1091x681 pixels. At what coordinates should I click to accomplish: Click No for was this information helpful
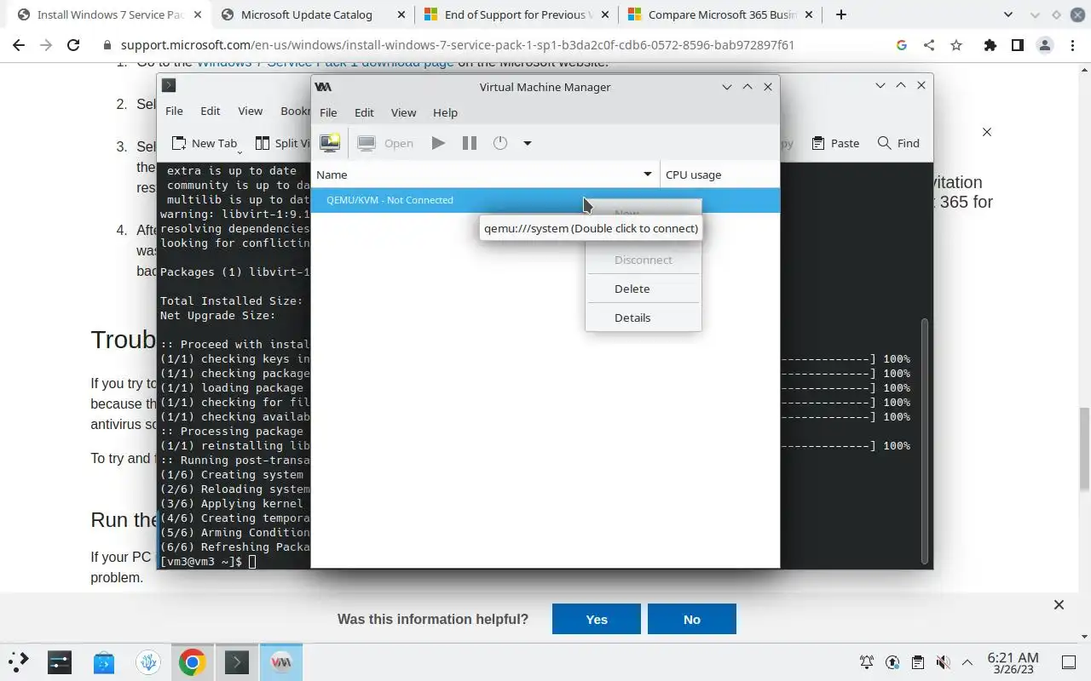click(x=692, y=619)
